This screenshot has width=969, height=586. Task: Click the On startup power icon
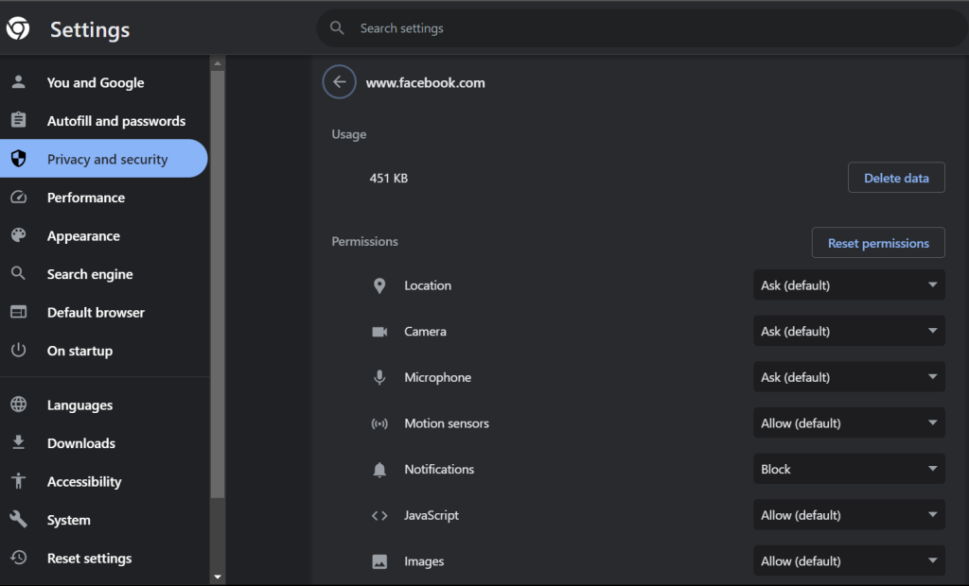19,350
